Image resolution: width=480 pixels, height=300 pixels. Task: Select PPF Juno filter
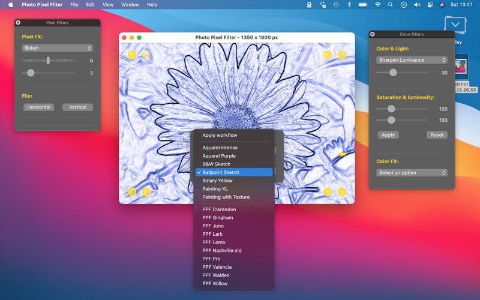[234, 226]
